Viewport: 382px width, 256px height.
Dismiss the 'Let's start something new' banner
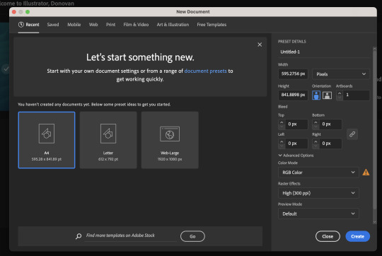coord(260,45)
